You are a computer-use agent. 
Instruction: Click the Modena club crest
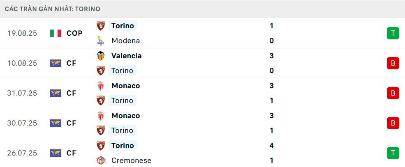(101, 41)
